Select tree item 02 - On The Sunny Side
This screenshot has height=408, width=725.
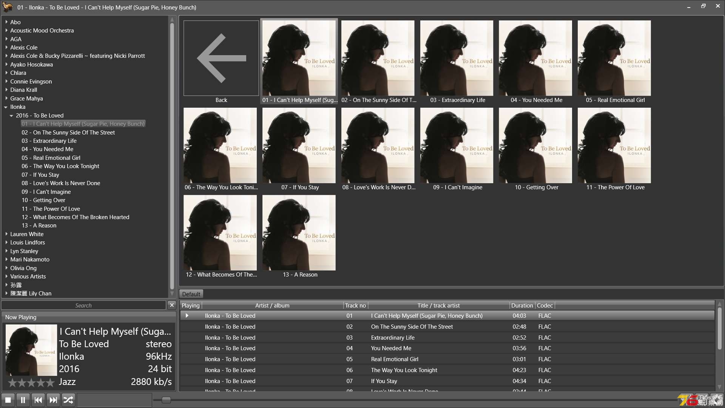click(68, 132)
